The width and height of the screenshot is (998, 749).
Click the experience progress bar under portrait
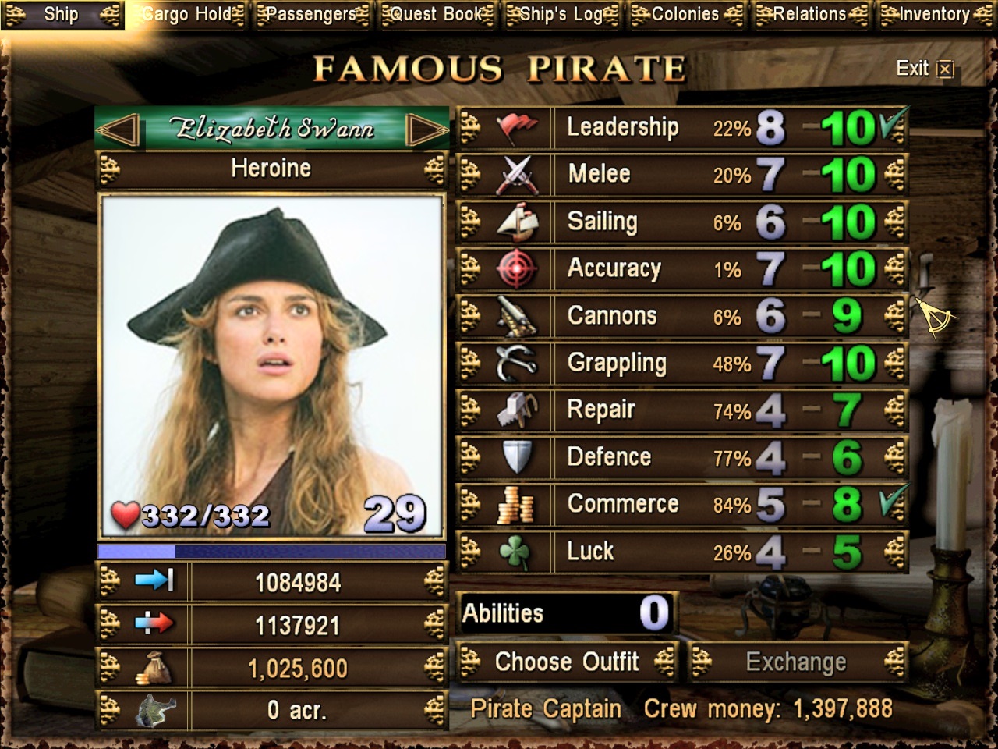(x=271, y=552)
